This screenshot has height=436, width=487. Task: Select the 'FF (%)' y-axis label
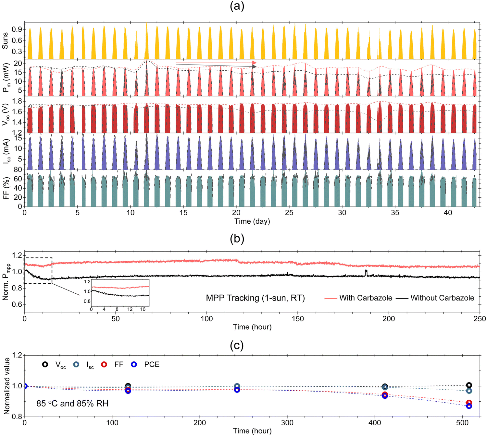coord(5,188)
